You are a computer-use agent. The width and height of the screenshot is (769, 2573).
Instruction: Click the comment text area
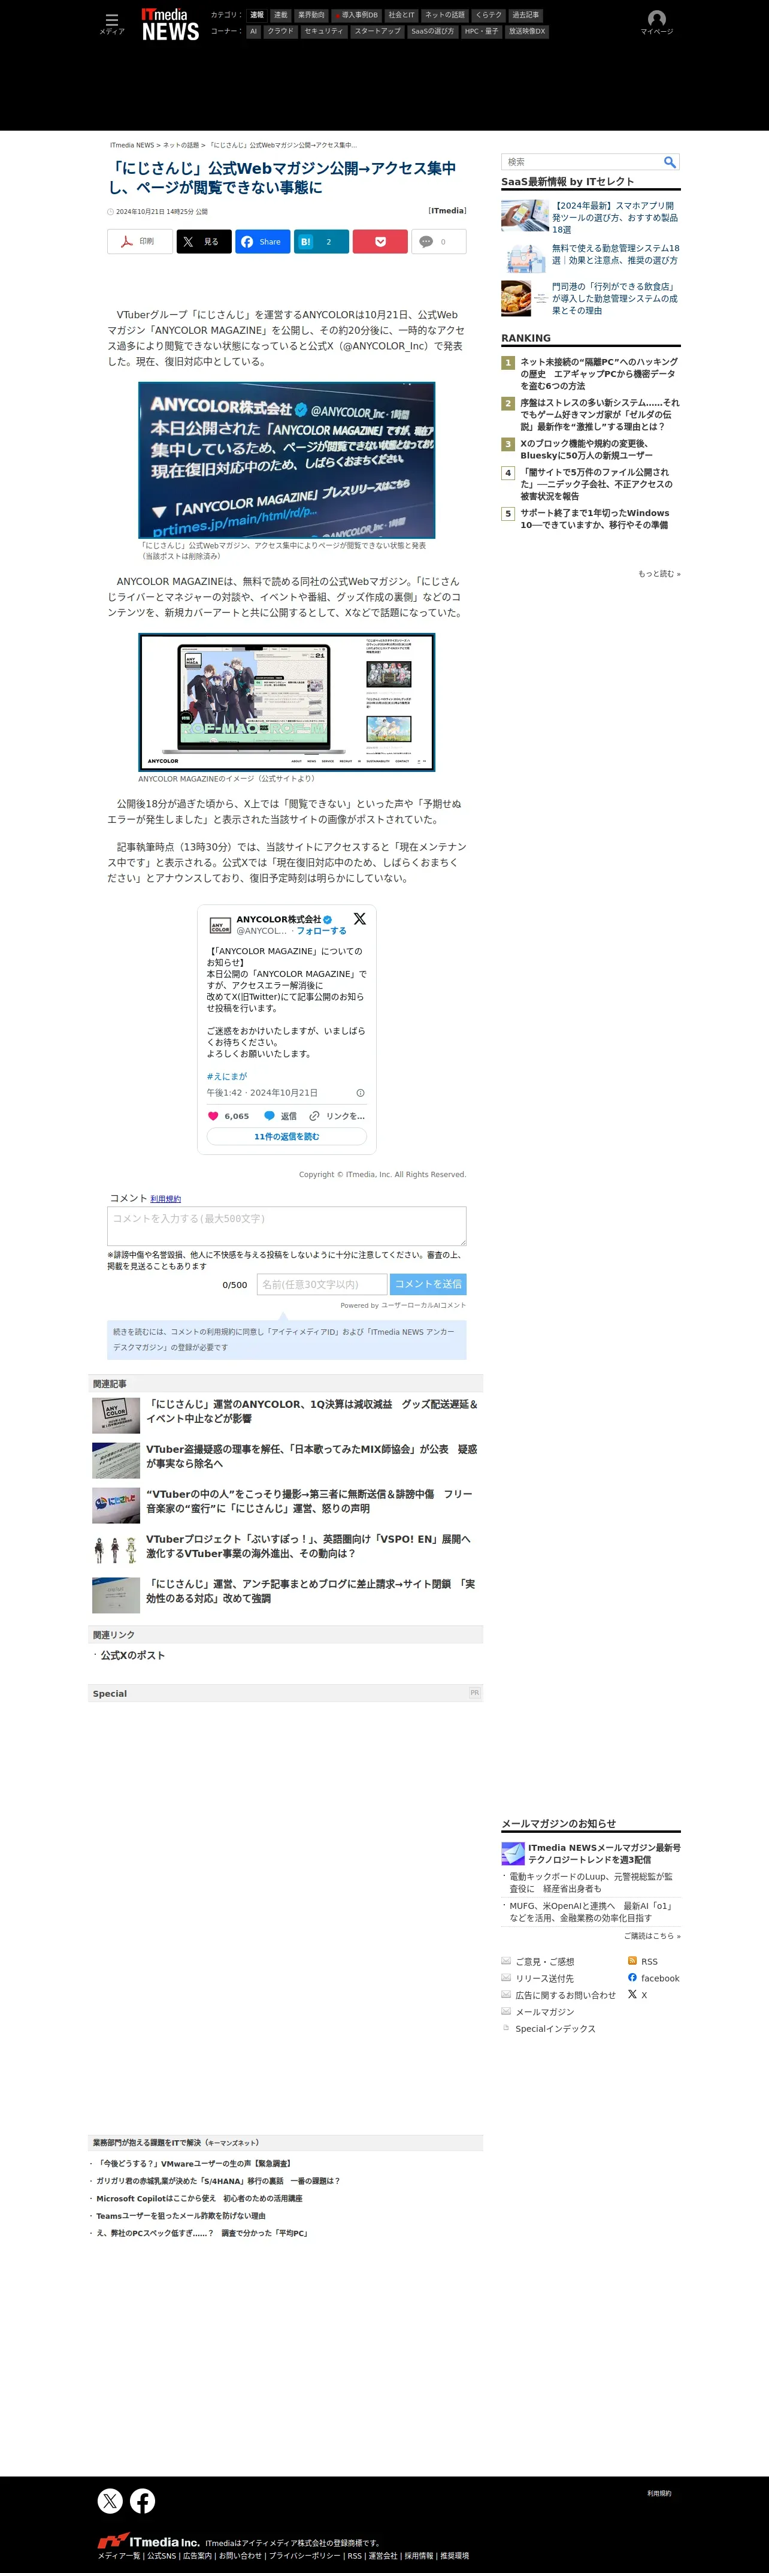287,1226
